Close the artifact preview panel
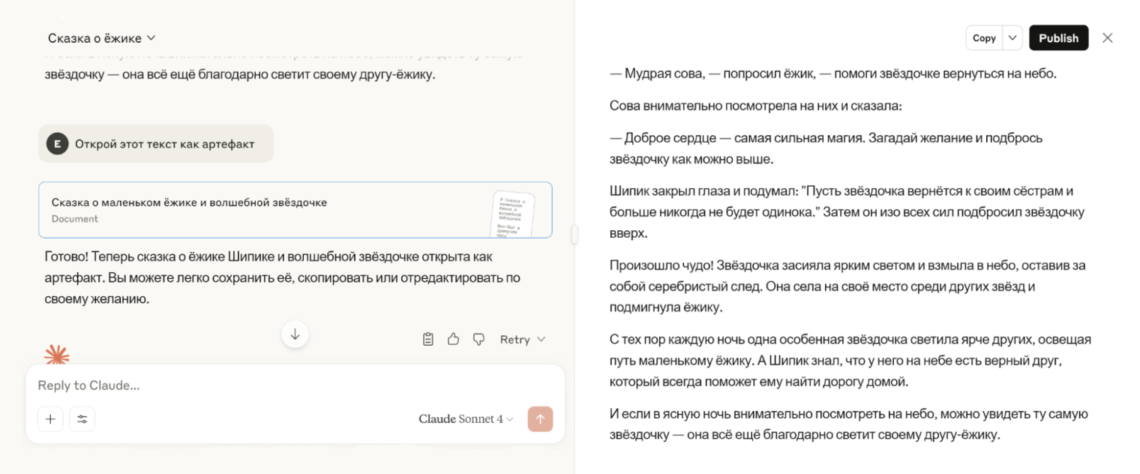The width and height of the screenshot is (1140, 474). coord(1108,37)
